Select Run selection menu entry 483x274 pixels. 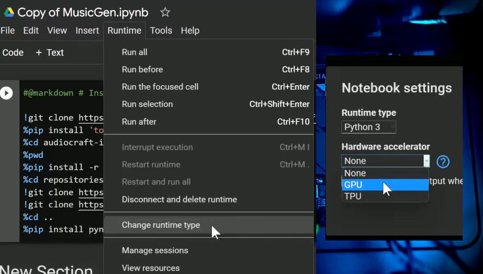tap(209, 104)
